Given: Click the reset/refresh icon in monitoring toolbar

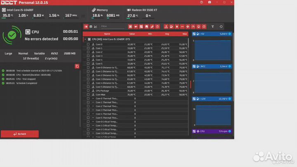Looking at the screenshot, I should coord(222,26).
